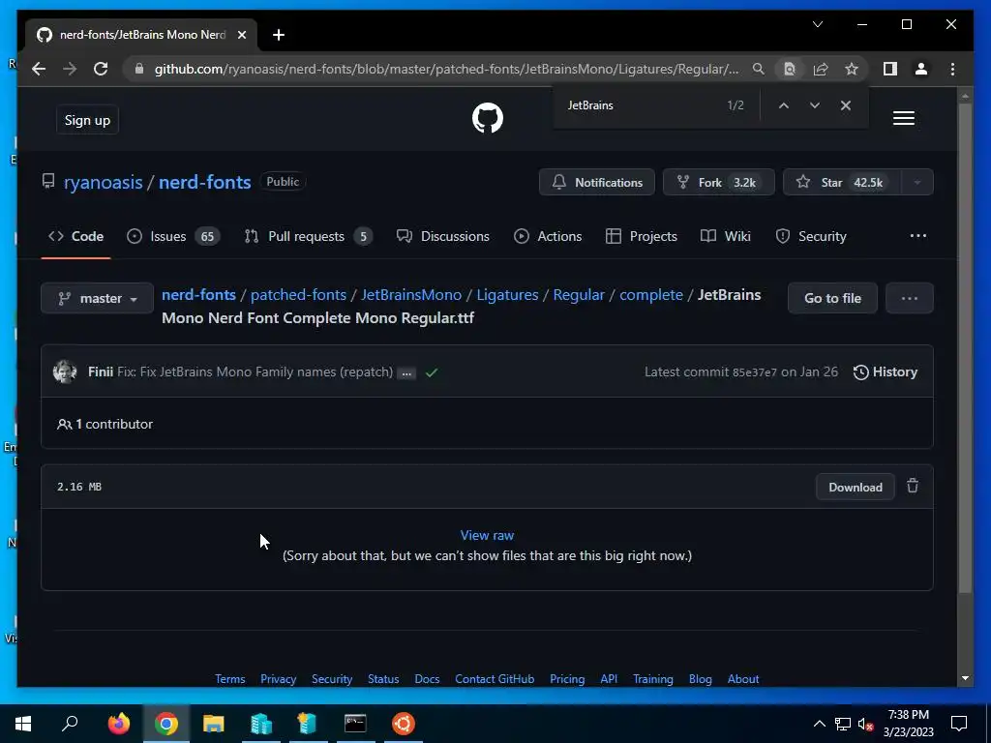The width and height of the screenshot is (991, 743).
Task: Click the Sign up button
Action: (87, 120)
